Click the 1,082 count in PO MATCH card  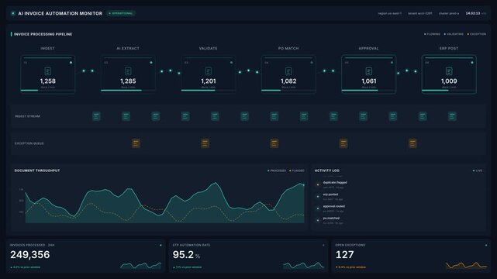(288, 81)
